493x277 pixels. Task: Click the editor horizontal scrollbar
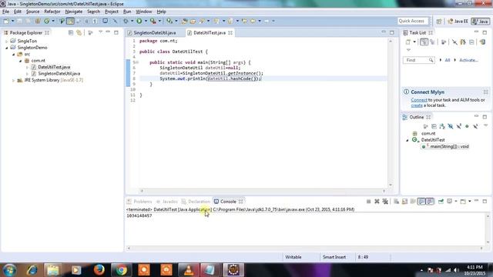pos(263,191)
